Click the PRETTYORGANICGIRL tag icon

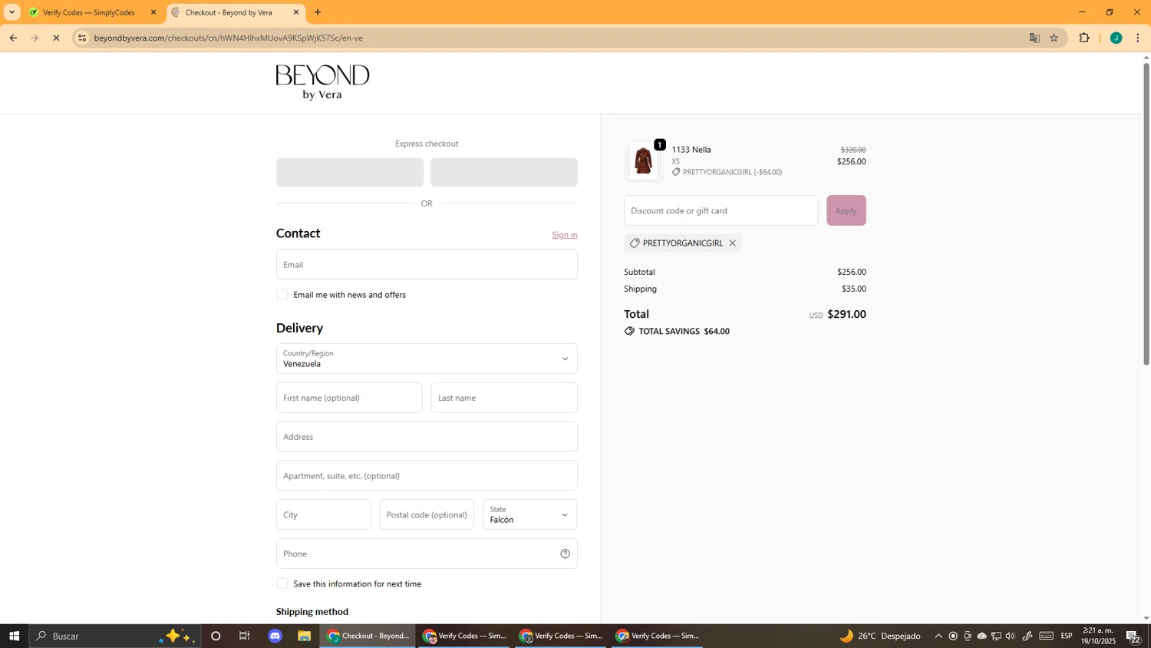(x=635, y=243)
